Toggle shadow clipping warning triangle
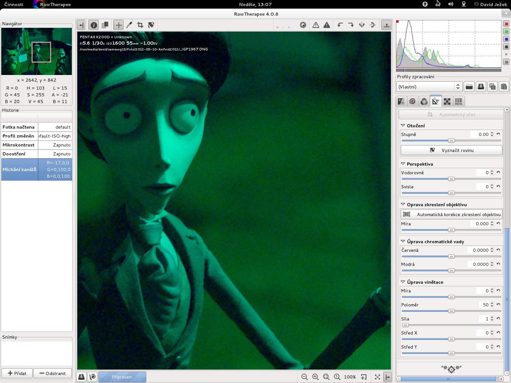 (x=316, y=25)
